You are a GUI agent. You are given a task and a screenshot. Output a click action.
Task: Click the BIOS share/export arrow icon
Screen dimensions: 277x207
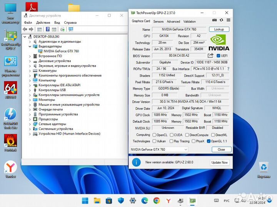point(210,56)
